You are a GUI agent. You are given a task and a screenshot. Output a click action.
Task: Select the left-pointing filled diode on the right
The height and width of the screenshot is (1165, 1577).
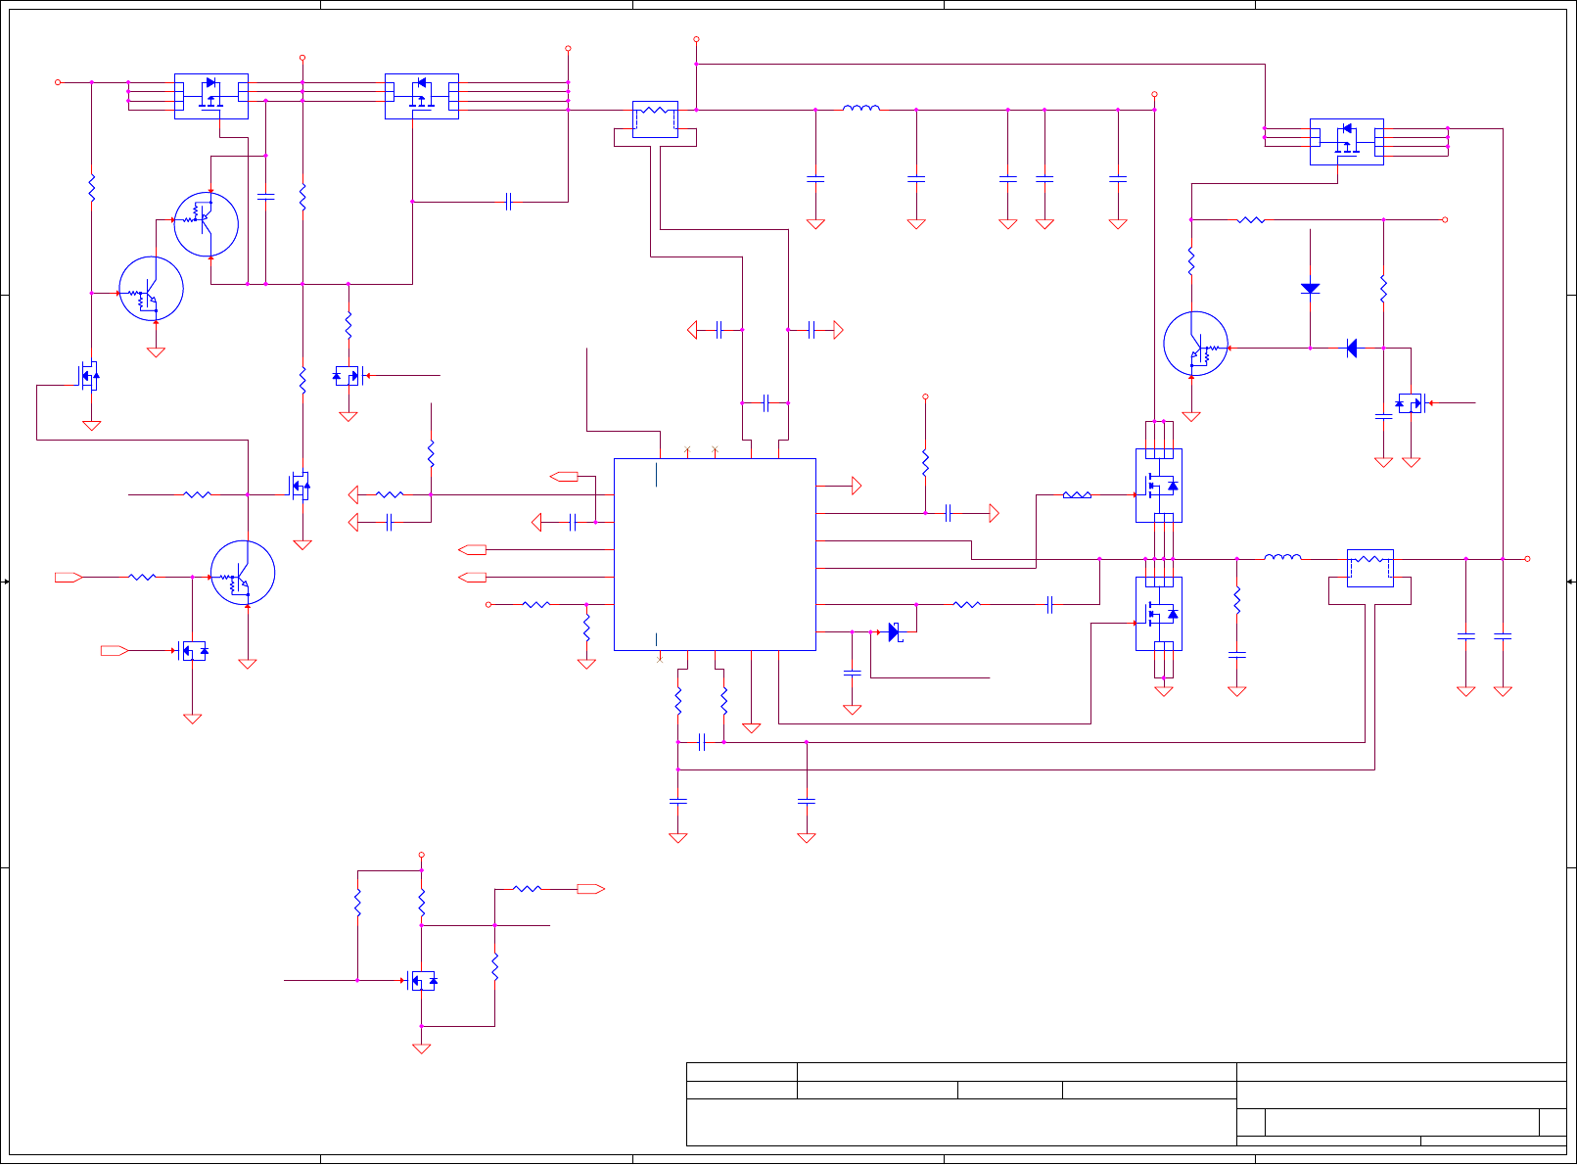(1351, 348)
